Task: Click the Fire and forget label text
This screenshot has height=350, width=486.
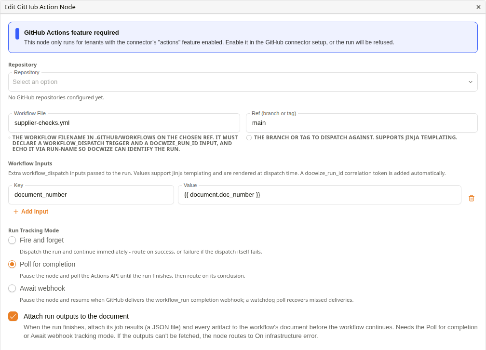Action: coord(41,240)
